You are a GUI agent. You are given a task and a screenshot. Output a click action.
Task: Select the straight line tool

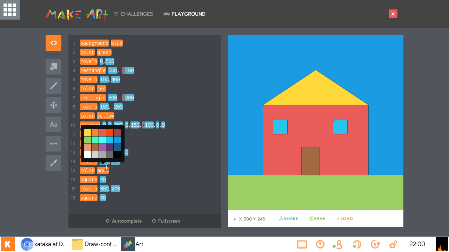[53, 86]
